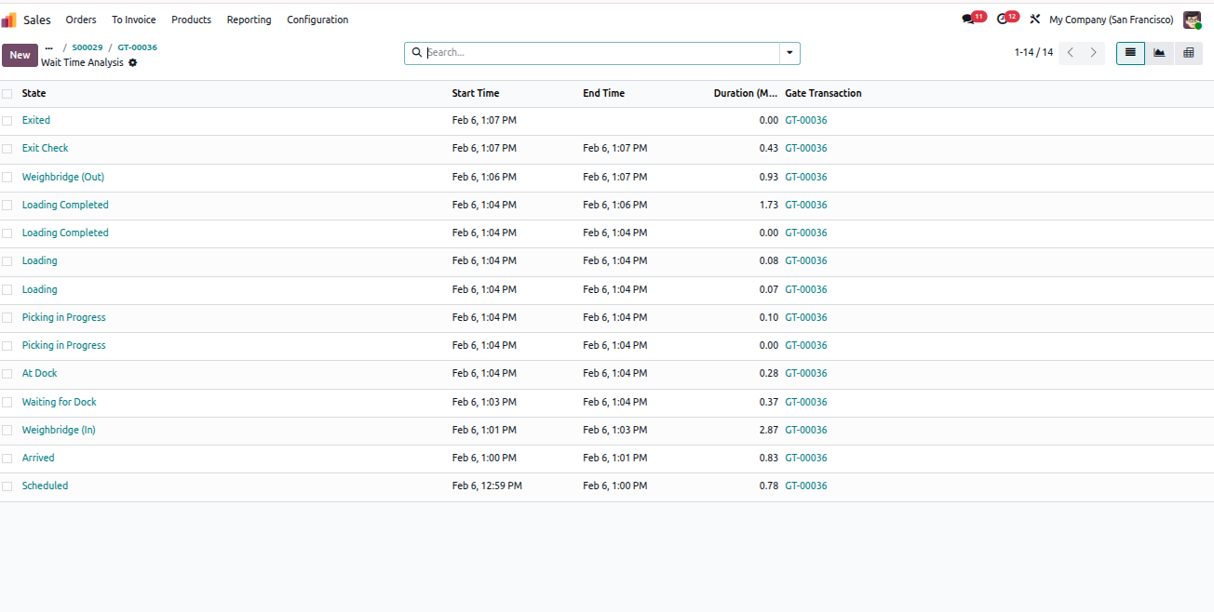
Task: Click the Sales app title
Action: point(37,20)
